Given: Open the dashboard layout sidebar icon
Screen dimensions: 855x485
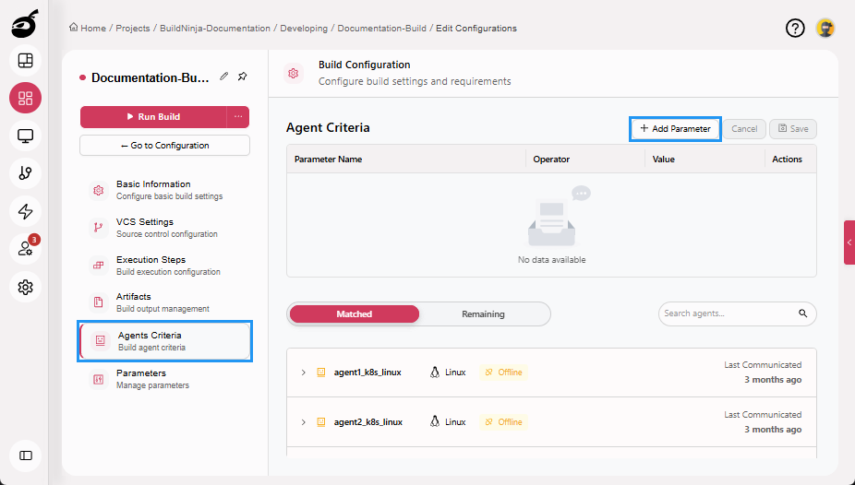Looking at the screenshot, I should [x=25, y=61].
